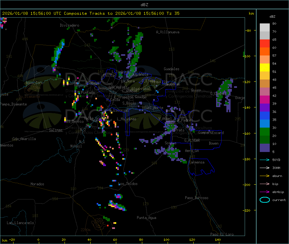Select the 'Morados' place label

37,184
